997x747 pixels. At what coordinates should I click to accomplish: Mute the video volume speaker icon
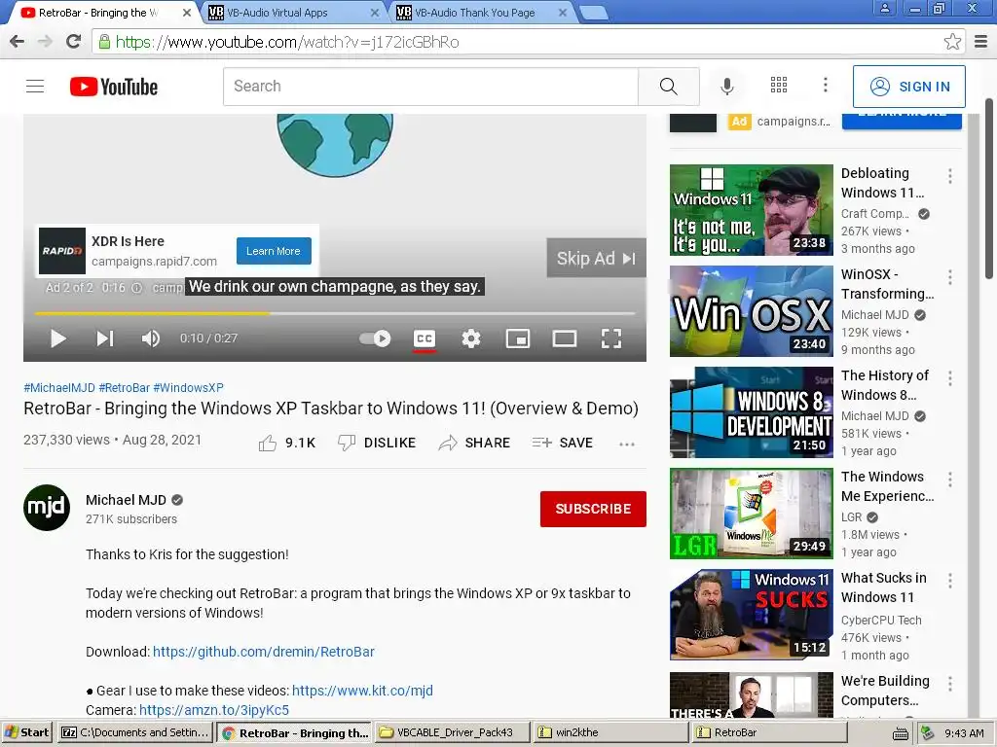(x=151, y=338)
